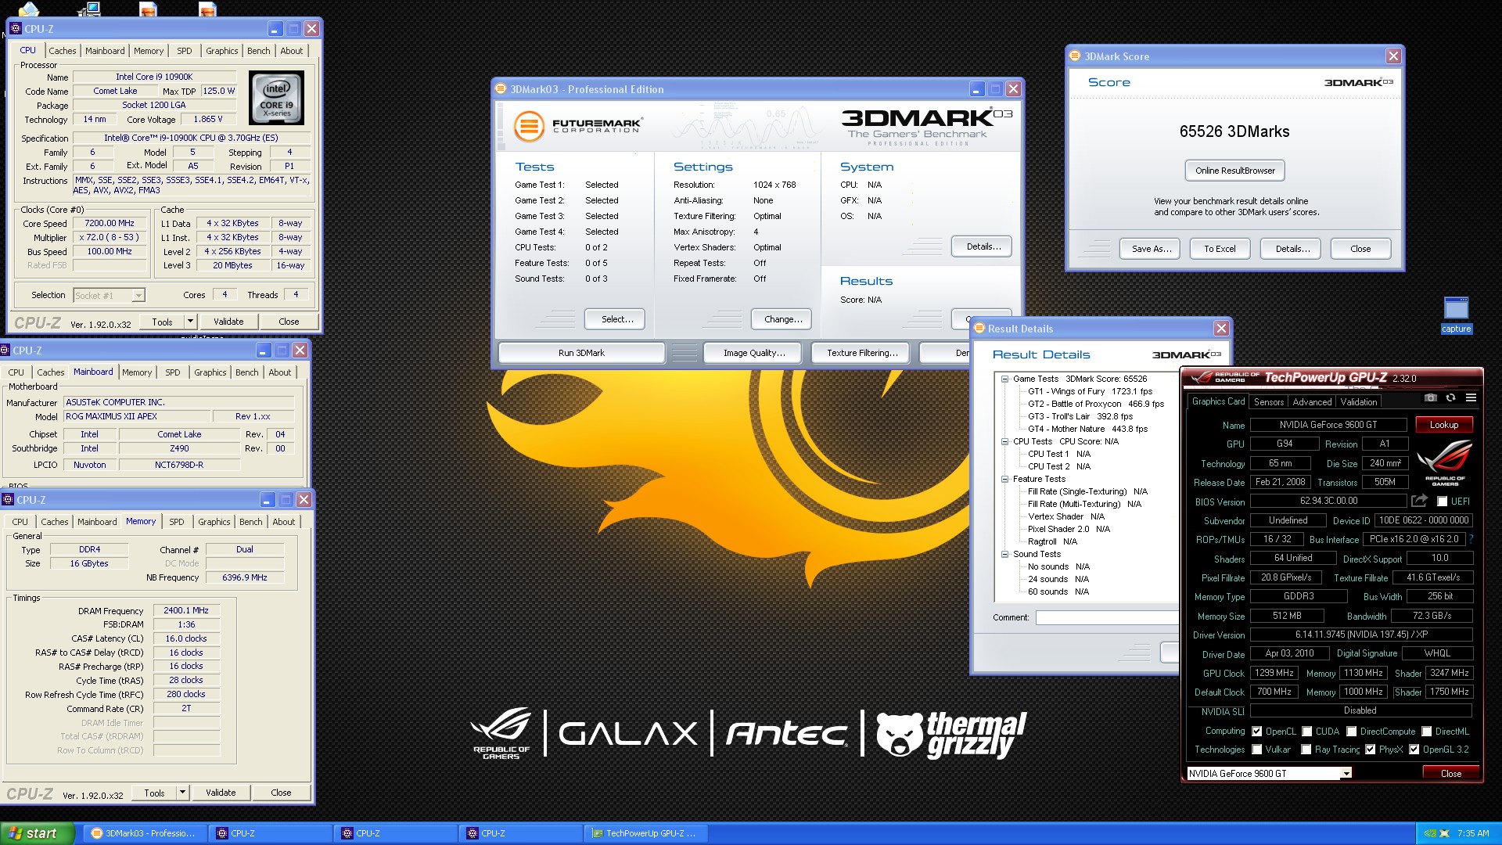Open the capture desktop shortcut icon
This screenshot has width=1502, height=845.
pyautogui.click(x=1456, y=315)
